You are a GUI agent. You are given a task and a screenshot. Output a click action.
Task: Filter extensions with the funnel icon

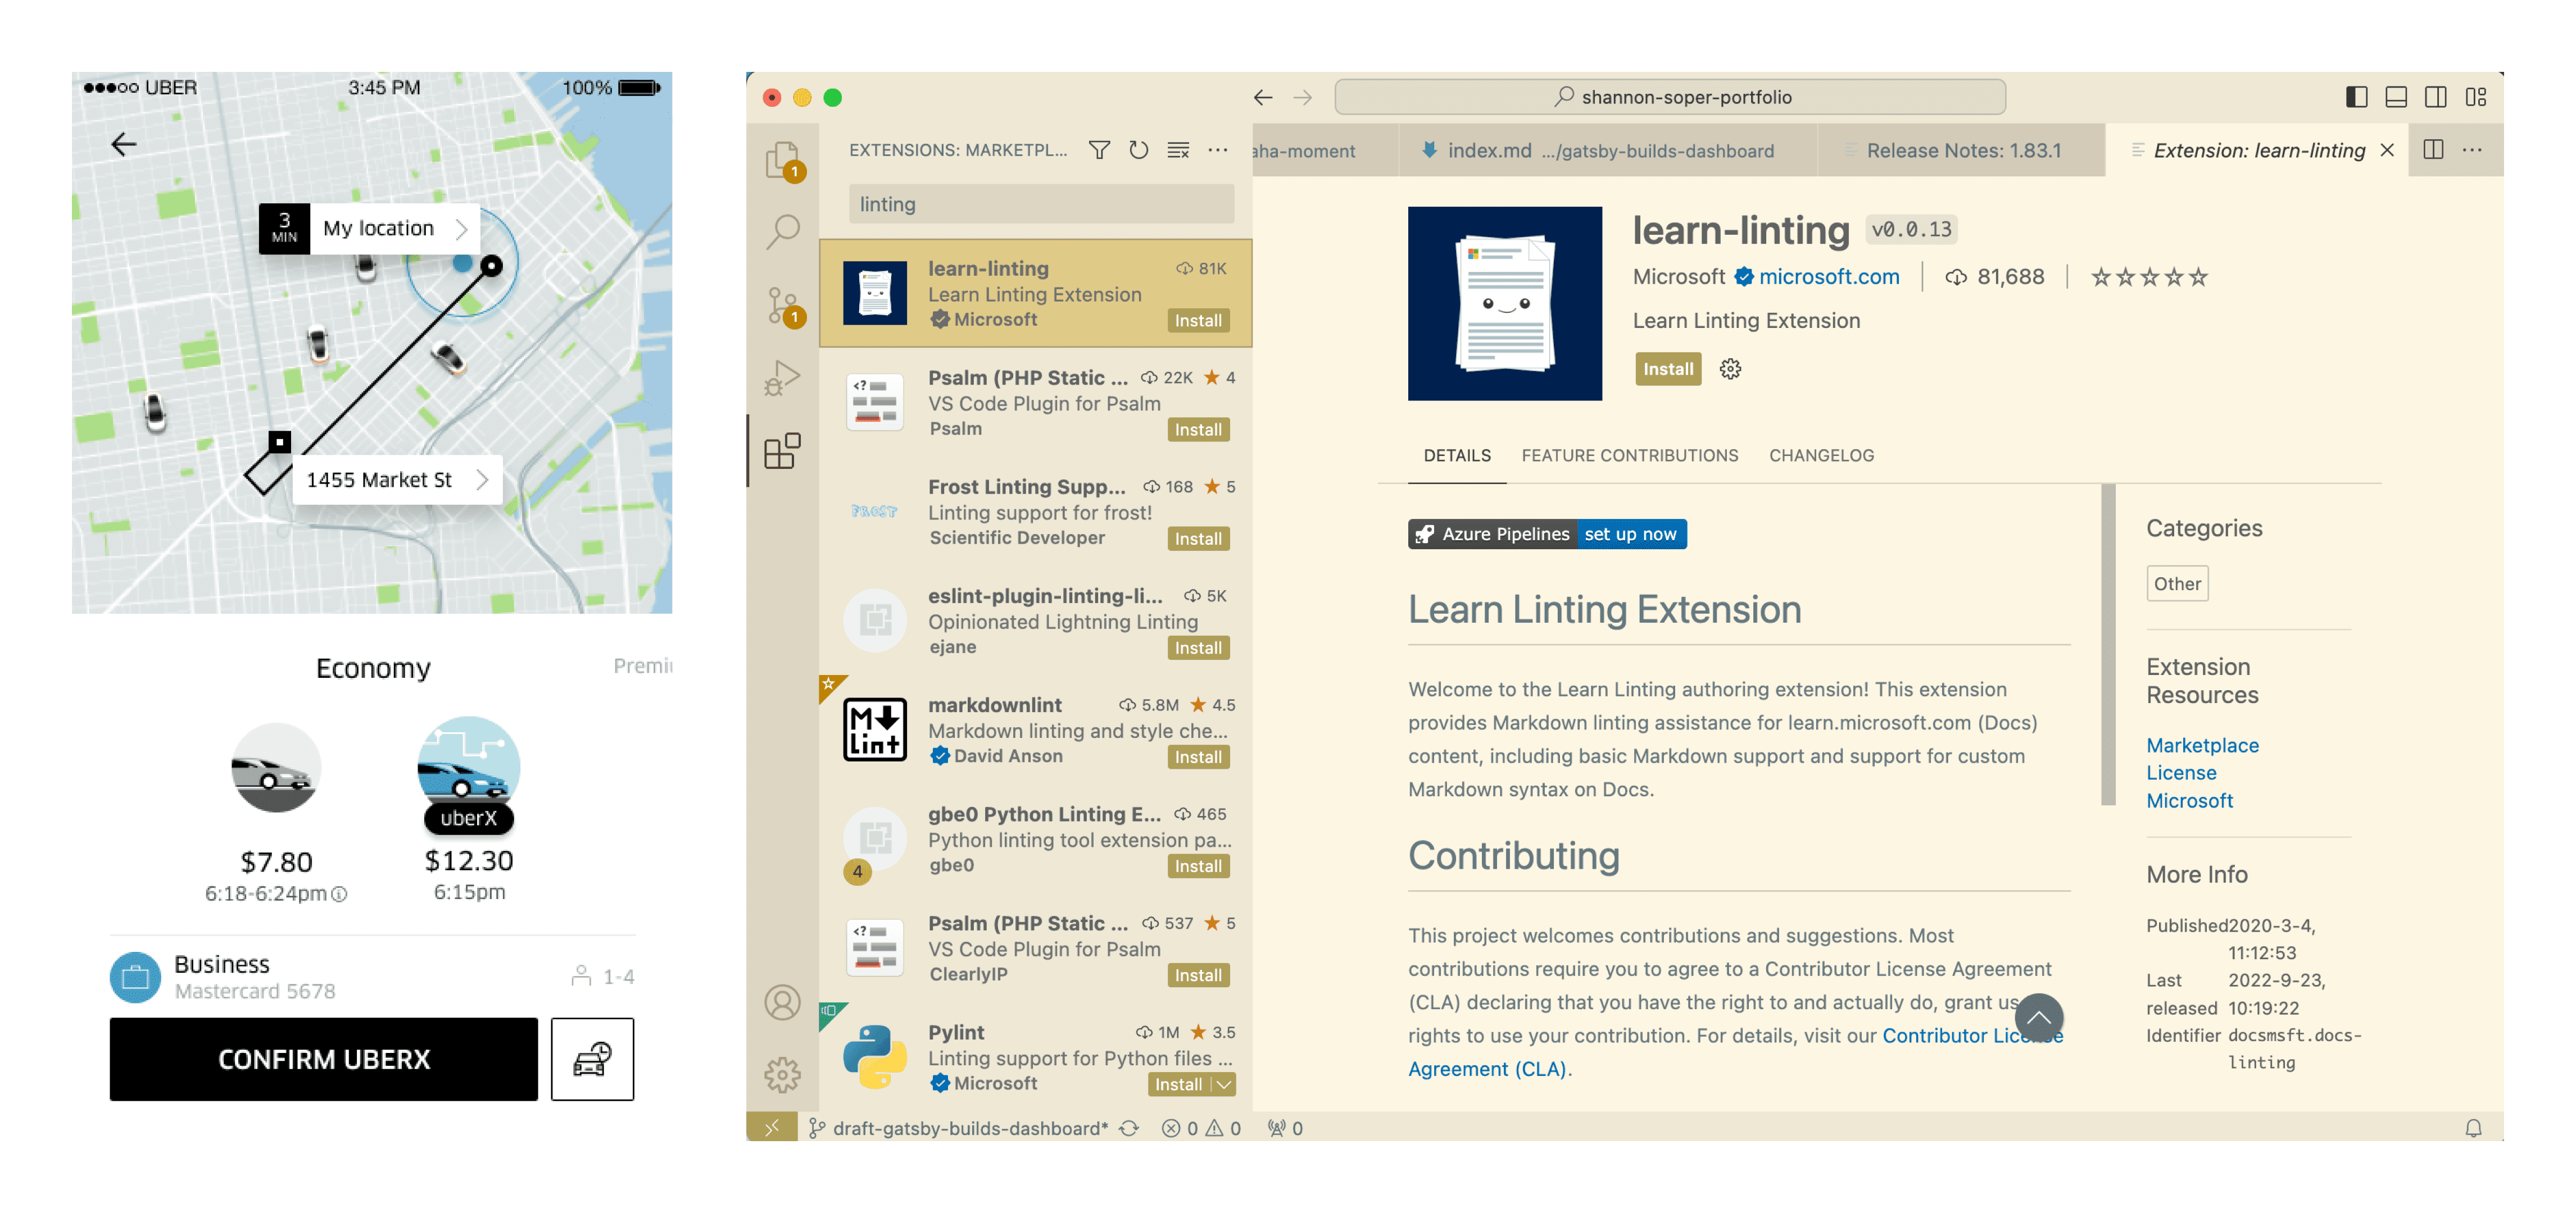click(x=1099, y=150)
